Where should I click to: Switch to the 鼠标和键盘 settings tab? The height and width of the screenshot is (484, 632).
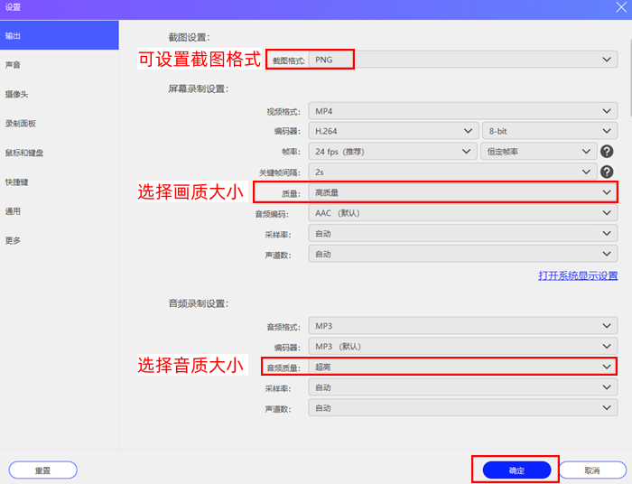(x=60, y=153)
